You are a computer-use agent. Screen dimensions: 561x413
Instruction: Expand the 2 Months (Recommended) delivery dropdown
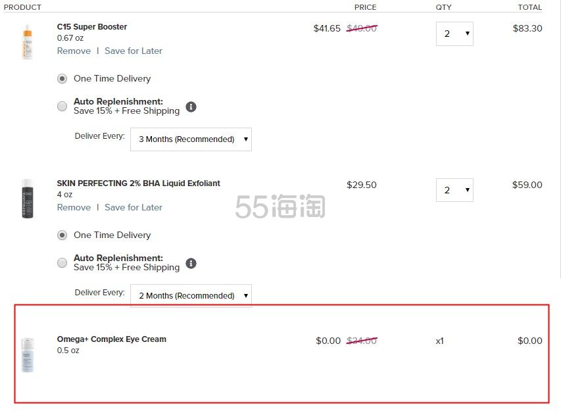(x=191, y=296)
